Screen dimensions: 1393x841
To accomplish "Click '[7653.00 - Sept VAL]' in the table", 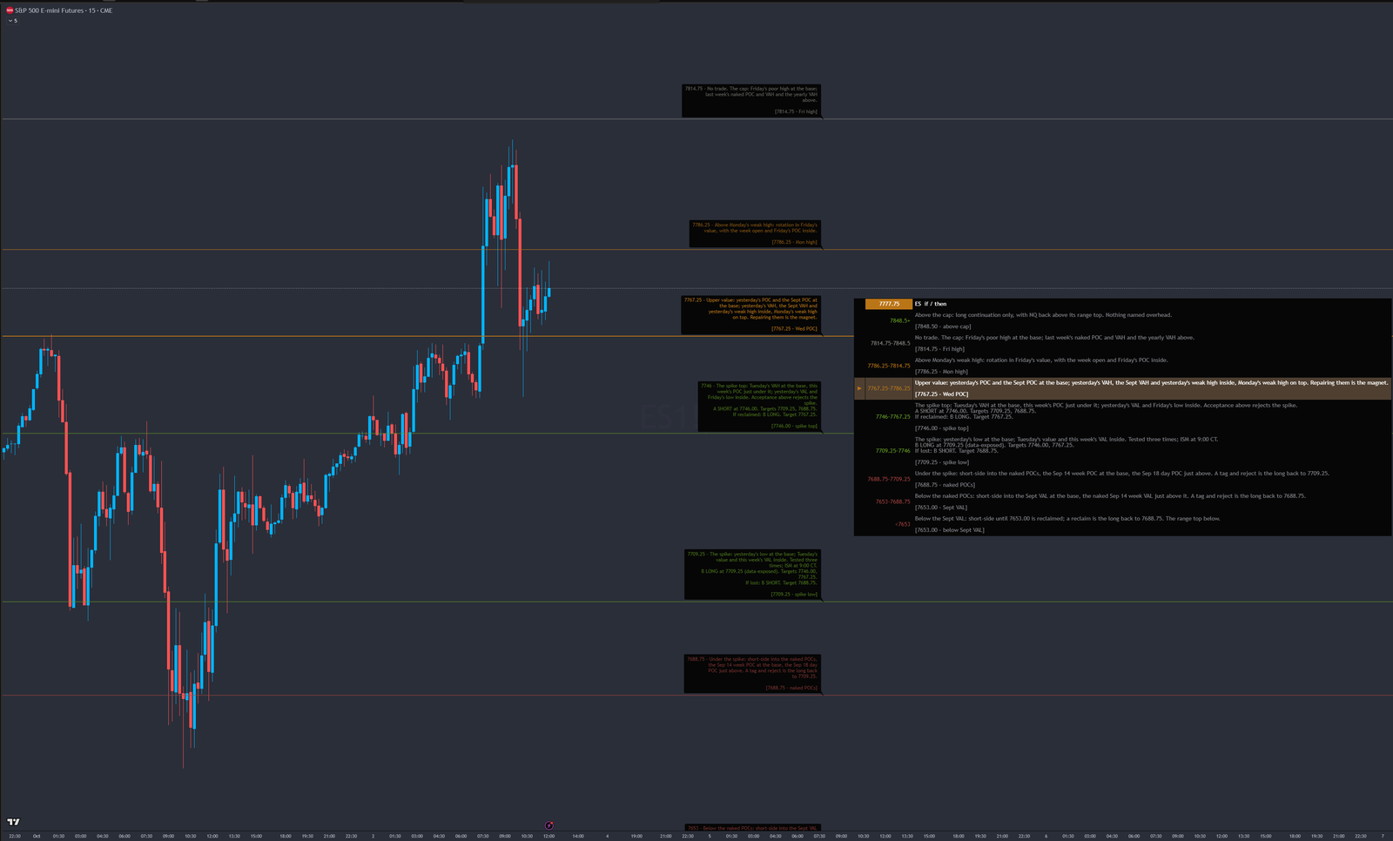I will click(941, 508).
